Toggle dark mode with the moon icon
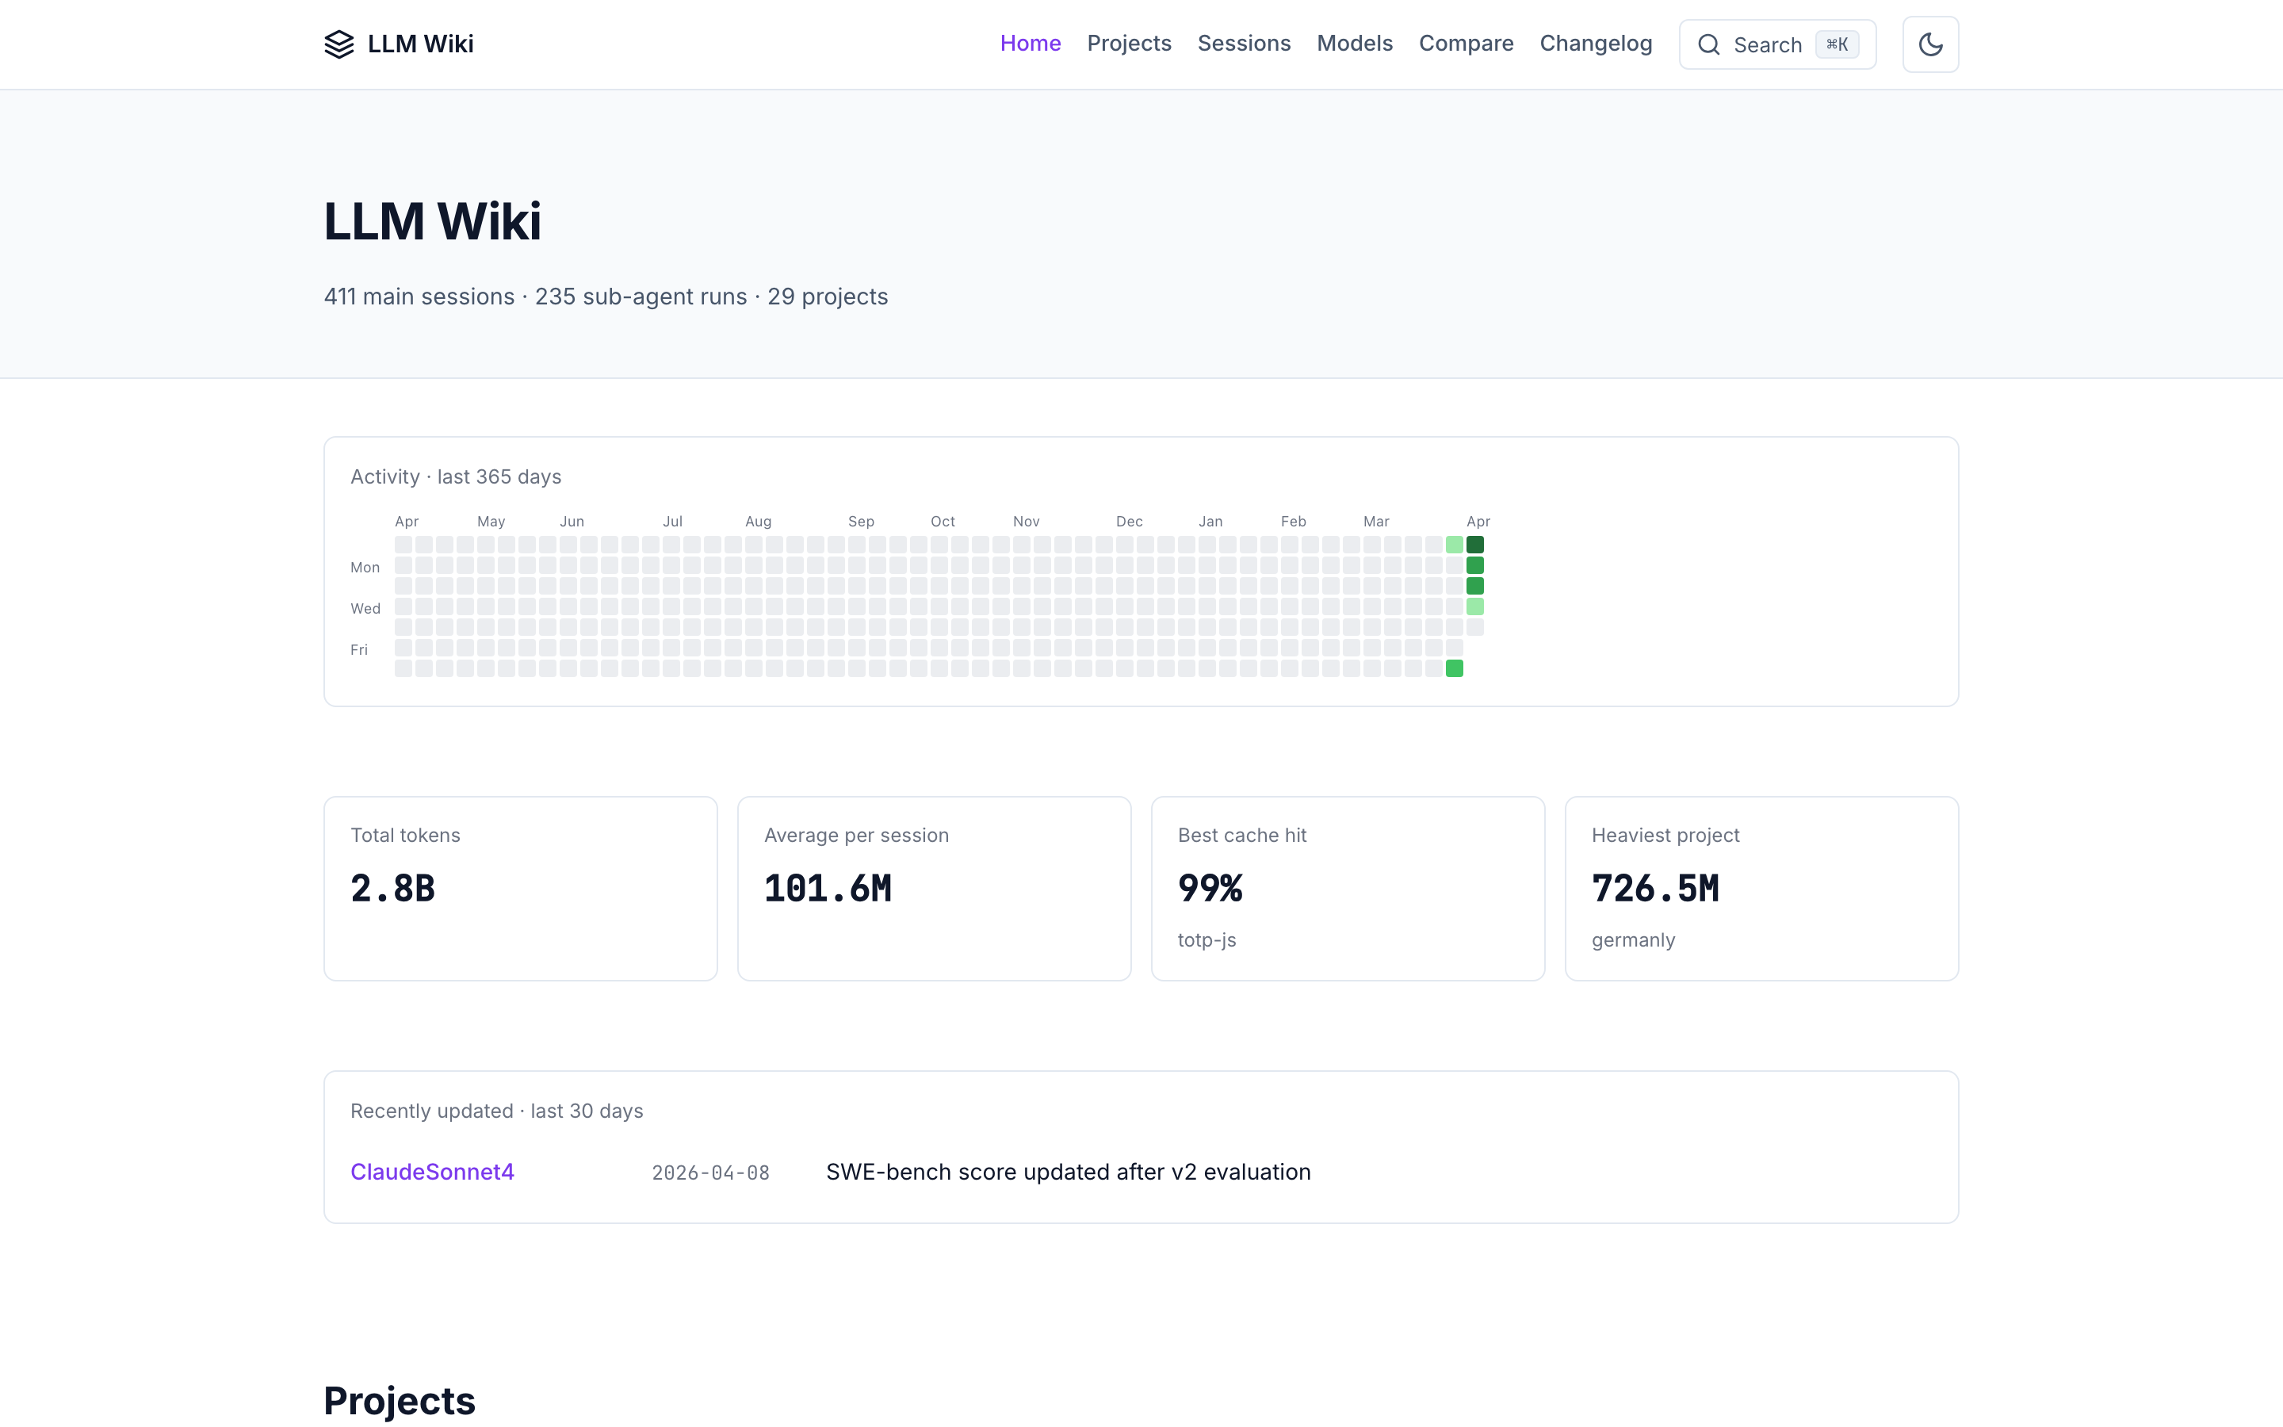The image size is (2283, 1427). click(1930, 44)
